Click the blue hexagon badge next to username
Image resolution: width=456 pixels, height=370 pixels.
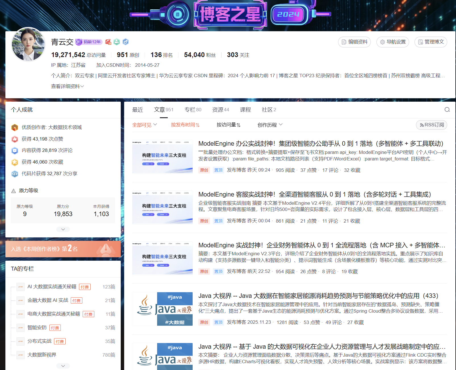126,42
